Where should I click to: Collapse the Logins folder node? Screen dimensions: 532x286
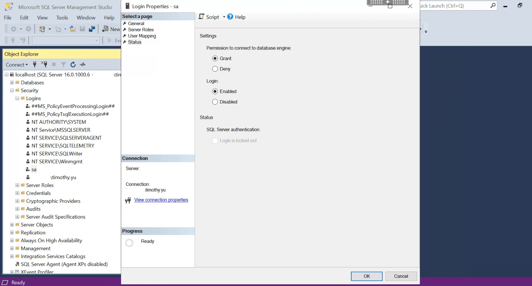pyautogui.click(x=17, y=98)
